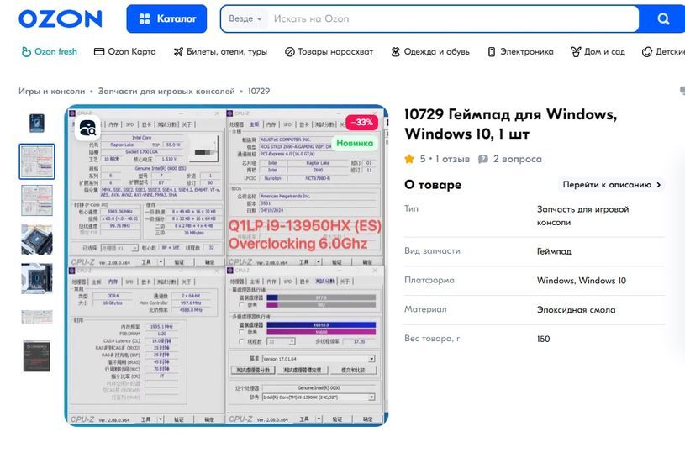Click the Ozon Карта card icon

(x=99, y=52)
